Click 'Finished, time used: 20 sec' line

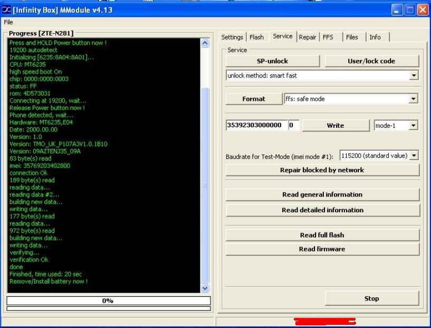(45, 274)
